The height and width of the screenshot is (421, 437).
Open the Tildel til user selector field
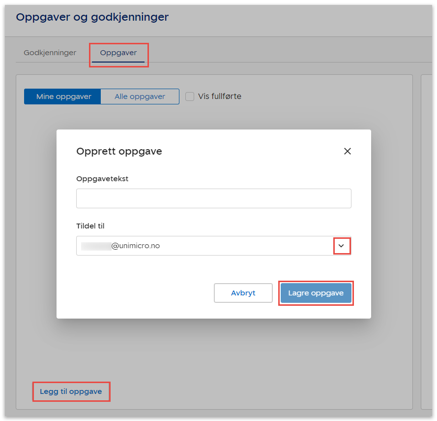(x=206, y=246)
